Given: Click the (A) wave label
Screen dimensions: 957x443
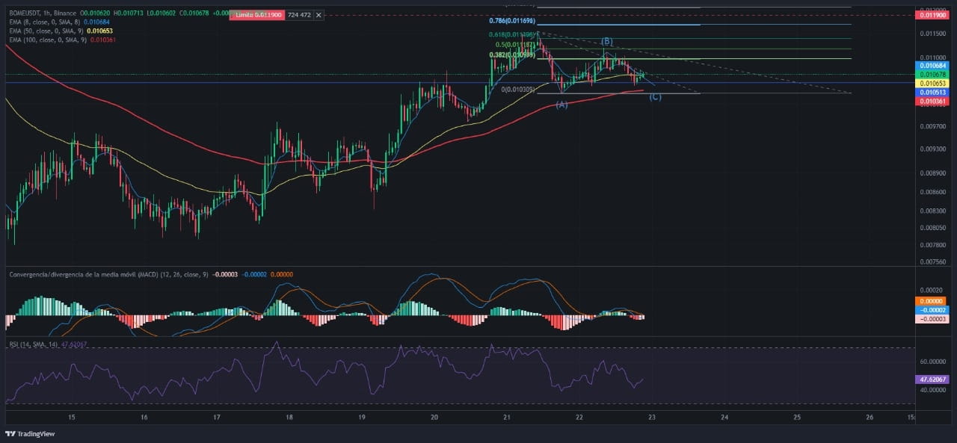Looking at the screenshot, I should pos(561,105).
